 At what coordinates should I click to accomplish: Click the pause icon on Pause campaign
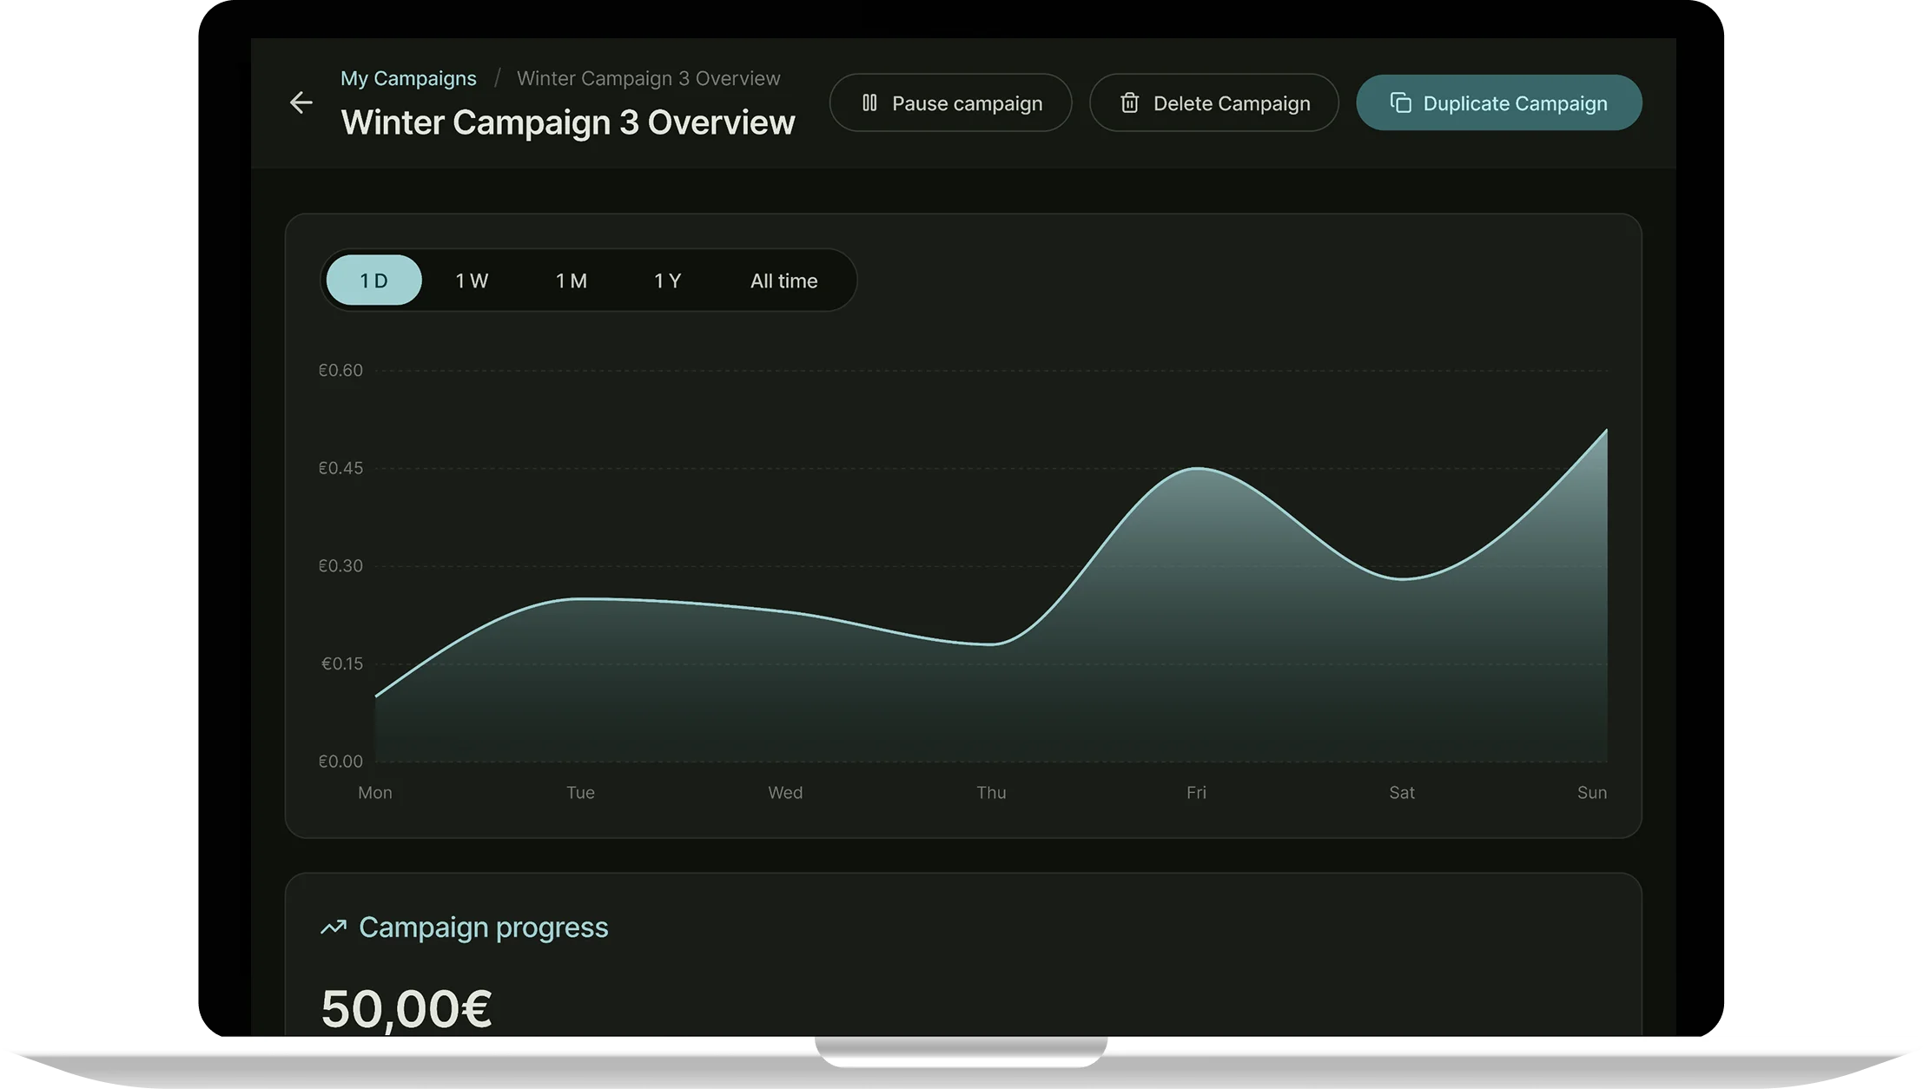click(869, 102)
